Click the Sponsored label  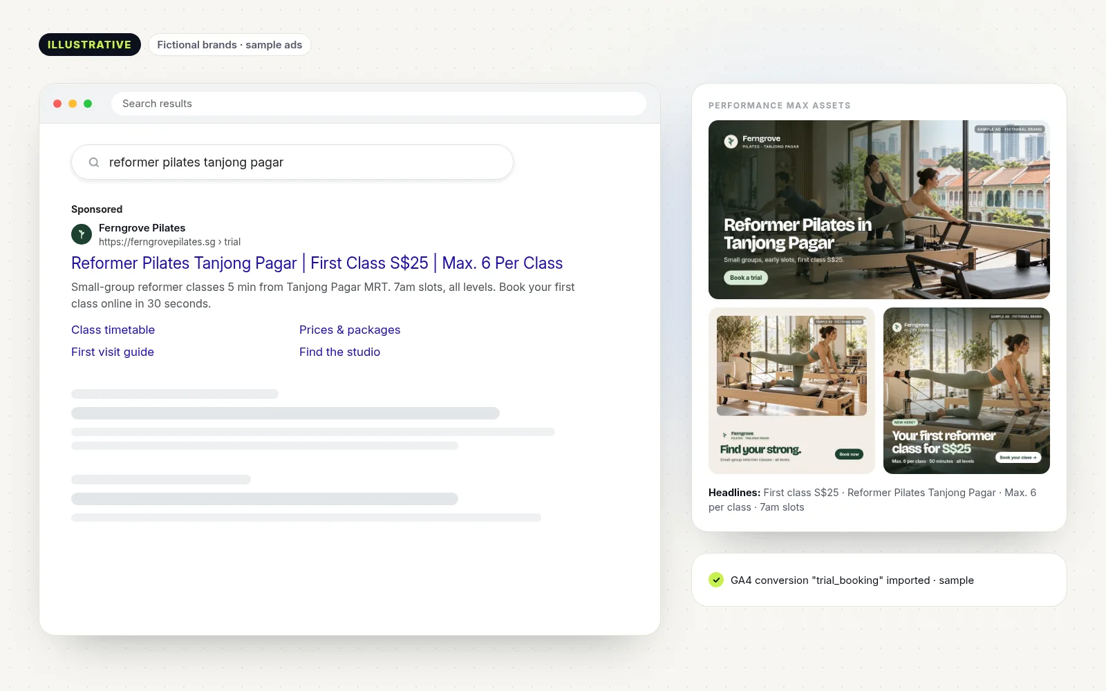click(x=97, y=209)
